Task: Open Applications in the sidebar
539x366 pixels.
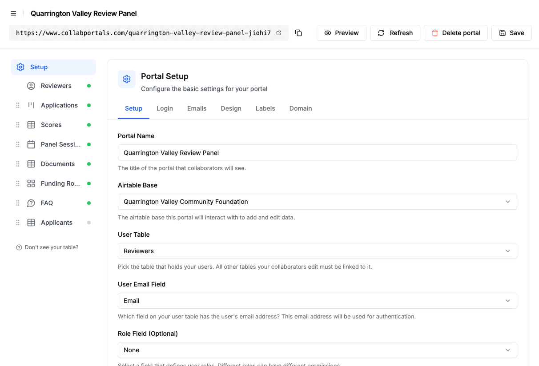Action: coord(59,105)
